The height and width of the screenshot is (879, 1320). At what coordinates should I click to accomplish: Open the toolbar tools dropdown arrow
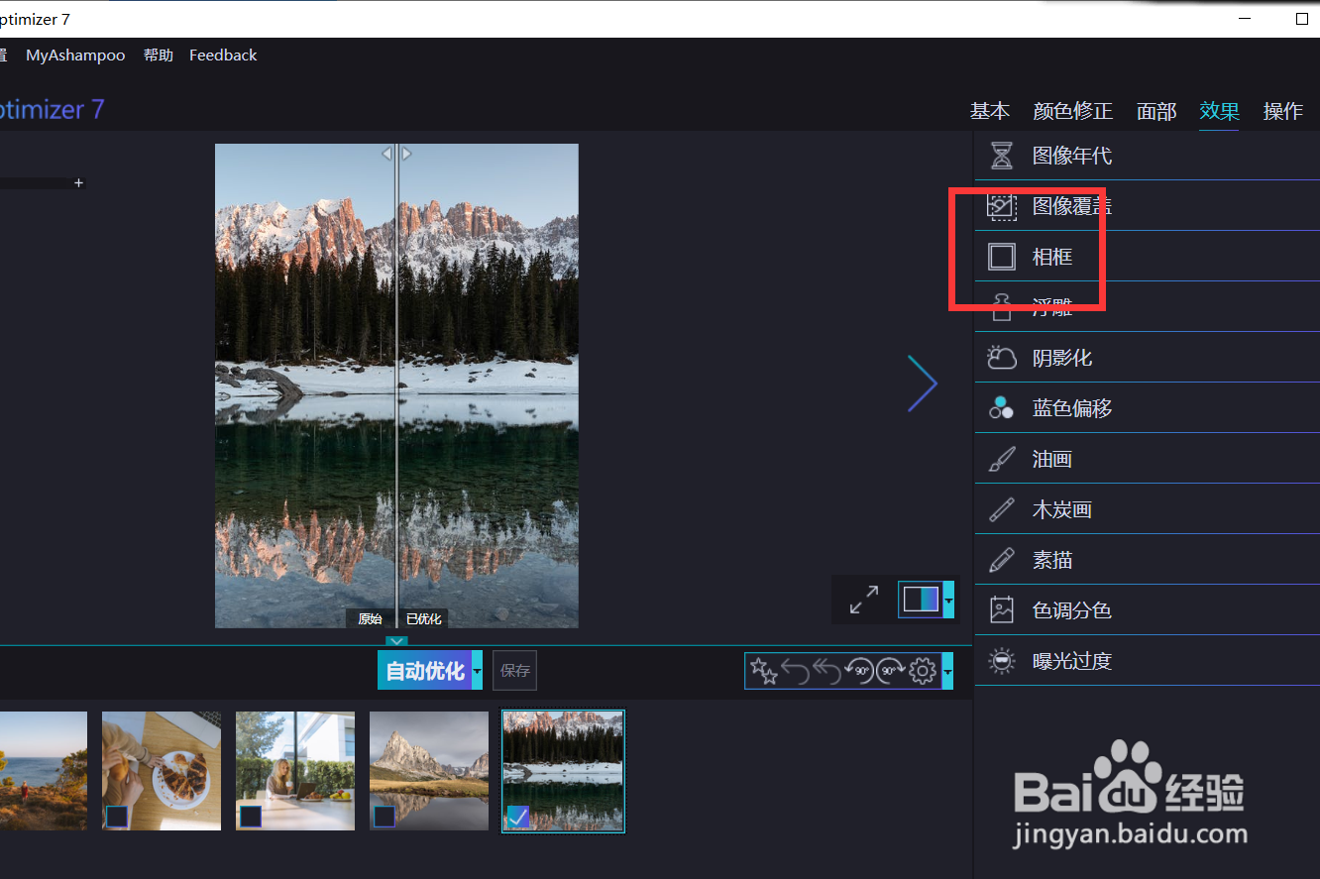point(947,671)
